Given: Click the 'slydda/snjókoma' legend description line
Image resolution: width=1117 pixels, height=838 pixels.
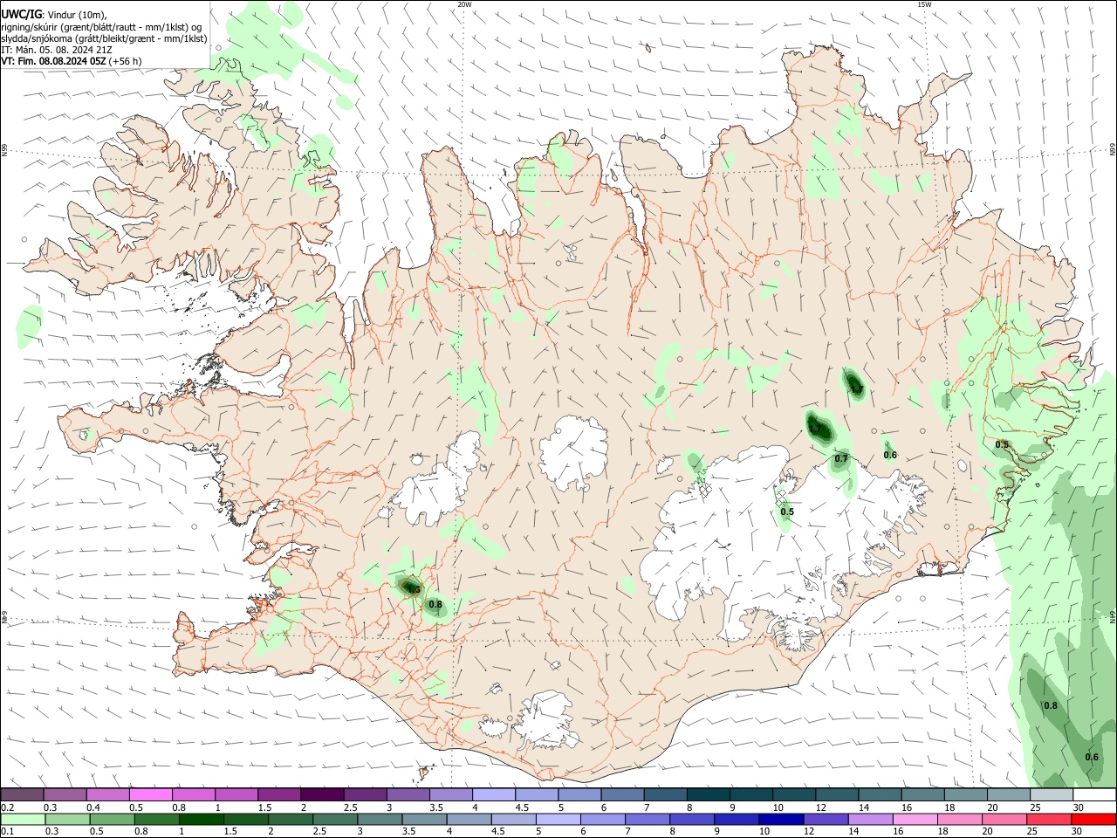Looking at the screenshot, I should click(x=104, y=38).
